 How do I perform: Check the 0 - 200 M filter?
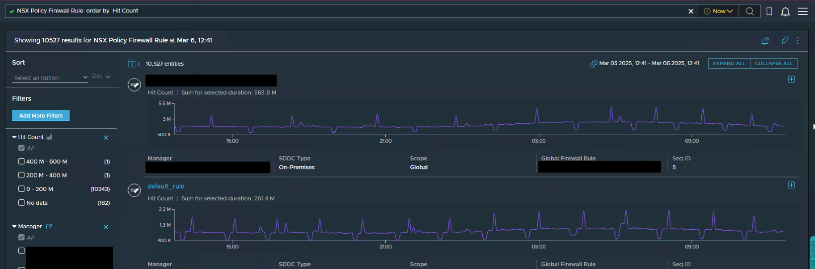pyautogui.click(x=21, y=189)
